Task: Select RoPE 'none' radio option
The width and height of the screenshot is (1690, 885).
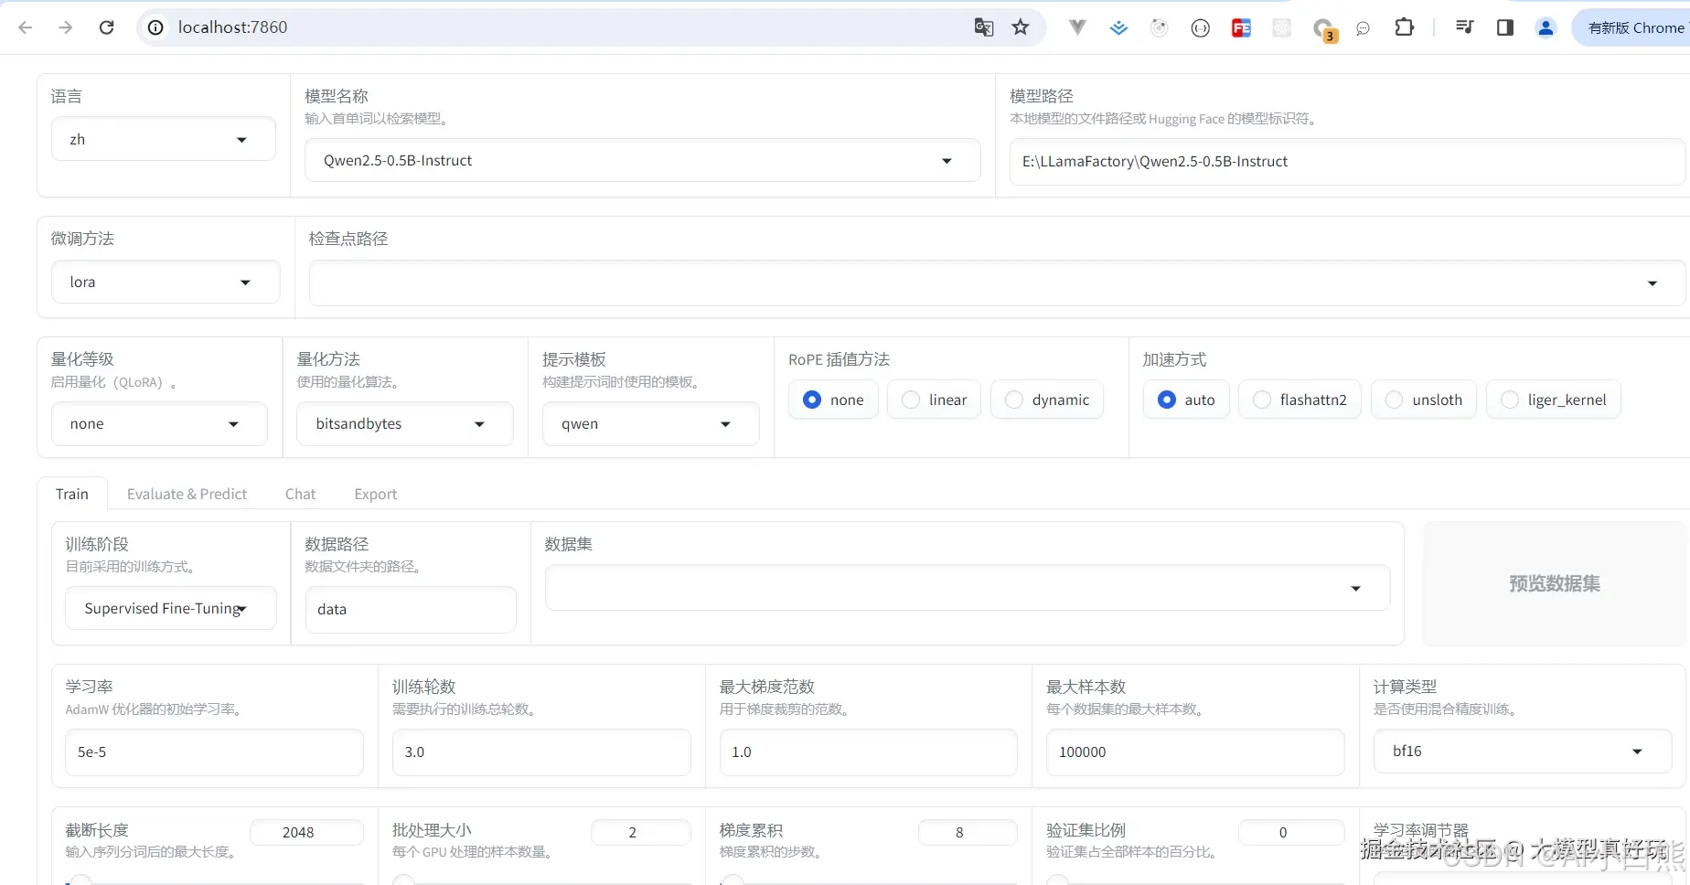Action: click(832, 400)
